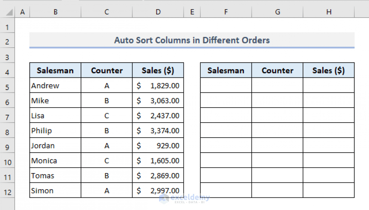Click Jordan's sales value of $929.00
This screenshot has height=210, width=369.
158,145
